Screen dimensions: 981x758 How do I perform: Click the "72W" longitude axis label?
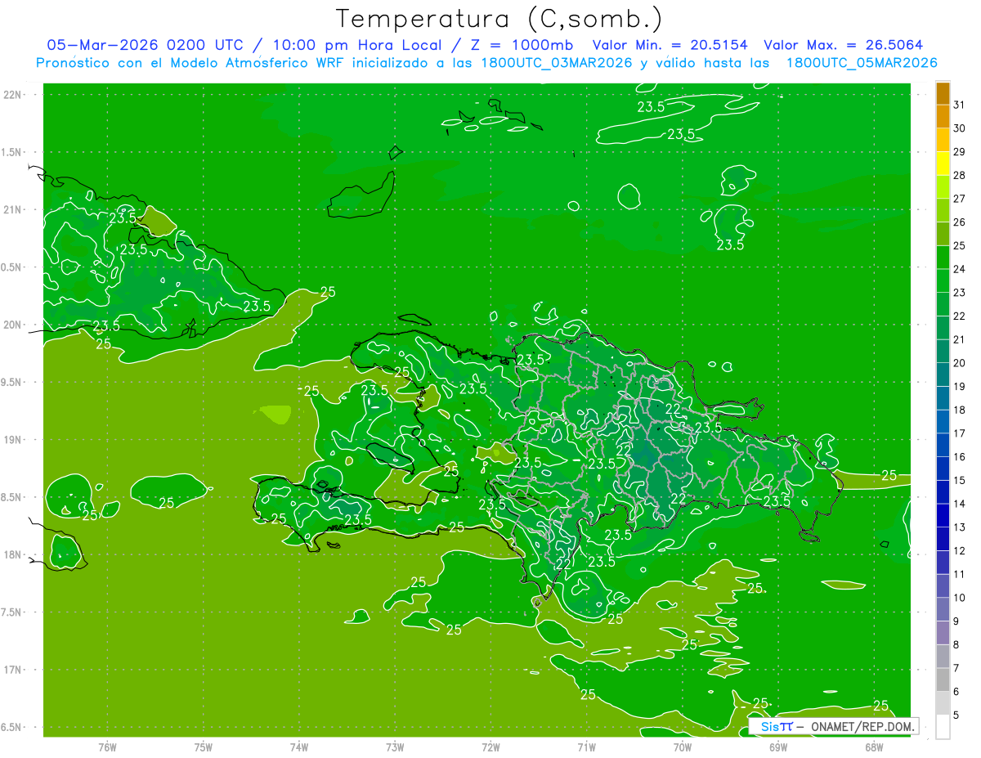pos(490,747)
